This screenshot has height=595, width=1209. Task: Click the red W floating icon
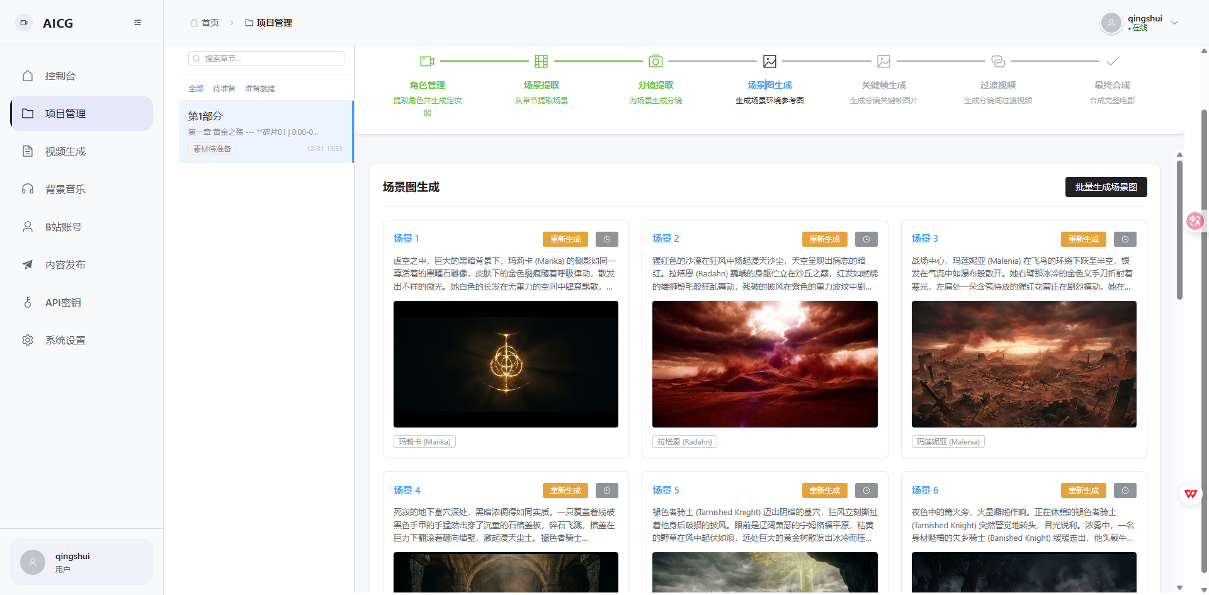pos(1190,494)
